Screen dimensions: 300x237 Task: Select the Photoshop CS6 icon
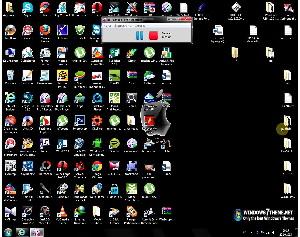pyautogui.click(x=80, y=124)
